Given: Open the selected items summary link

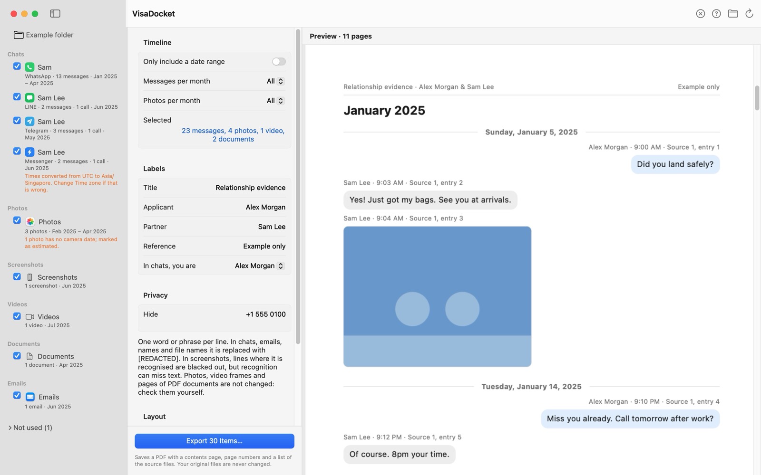Looking at the screenshot, I should pos(233,135).
